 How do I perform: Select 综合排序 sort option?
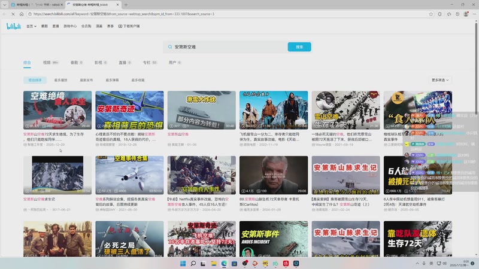[35, 80]
